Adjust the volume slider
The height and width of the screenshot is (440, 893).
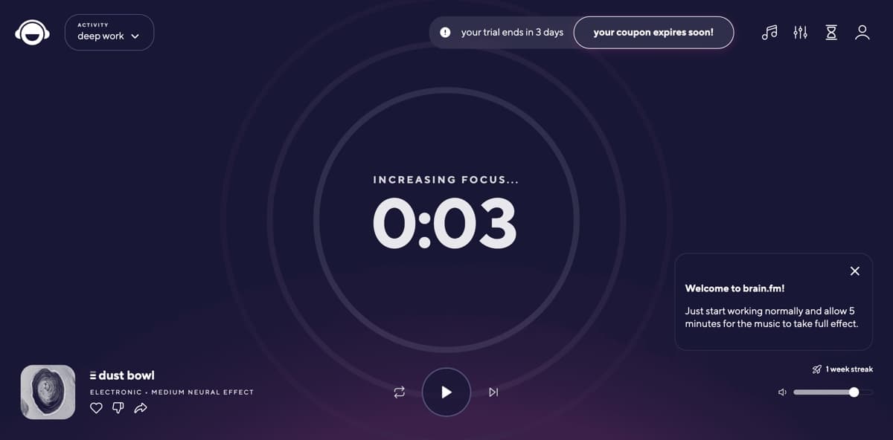click(x=833, y=392)
